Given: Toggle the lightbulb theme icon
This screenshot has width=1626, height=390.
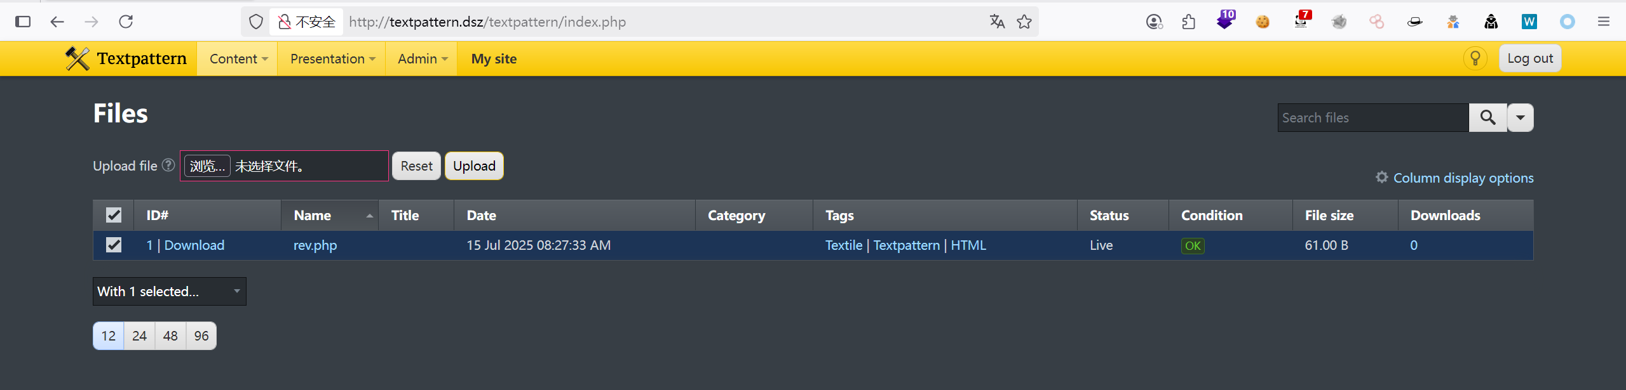Looking at the screenshot, I should pyautogui.click(x=1475, y=58).
